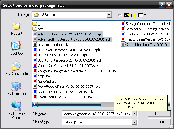The image size is (174, 129).
Task: Click the TractorBeamMerchant file icon
Action: point(123,39)
